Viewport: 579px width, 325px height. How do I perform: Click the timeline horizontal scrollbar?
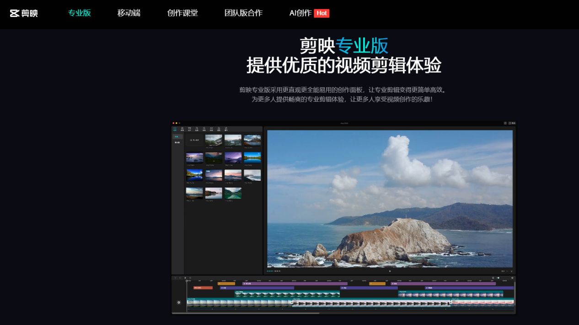coord(246,313)
